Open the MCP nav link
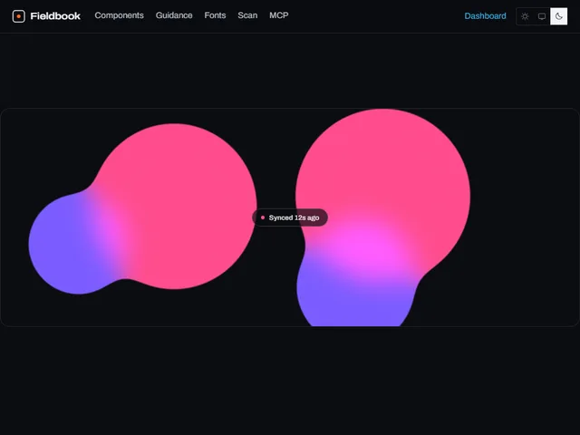Image resolution: width=580 pixels, height=435 pixels. [279, 15]
